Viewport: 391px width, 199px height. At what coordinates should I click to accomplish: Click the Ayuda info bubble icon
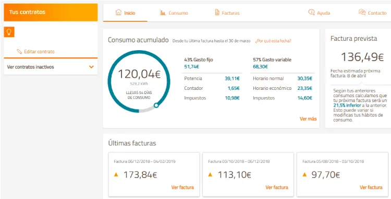point(311,13)
